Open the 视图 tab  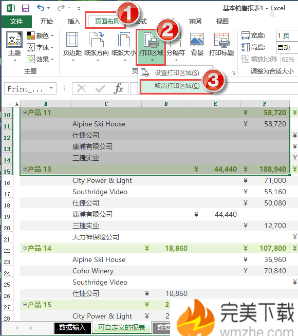coord(222,21)
